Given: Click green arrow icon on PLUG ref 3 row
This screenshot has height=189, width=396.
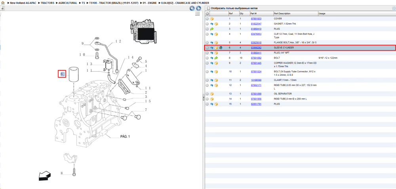Looking at the screenshot, I should pyautogui.click(x=211, y=29).
